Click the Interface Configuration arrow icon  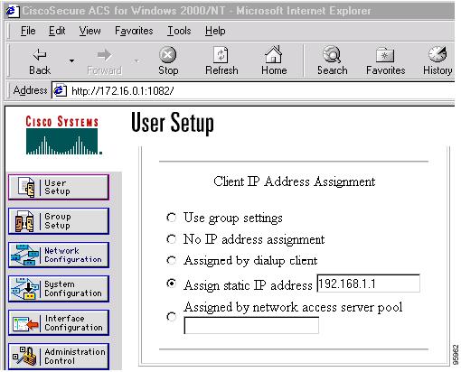(x=25, y=323)
